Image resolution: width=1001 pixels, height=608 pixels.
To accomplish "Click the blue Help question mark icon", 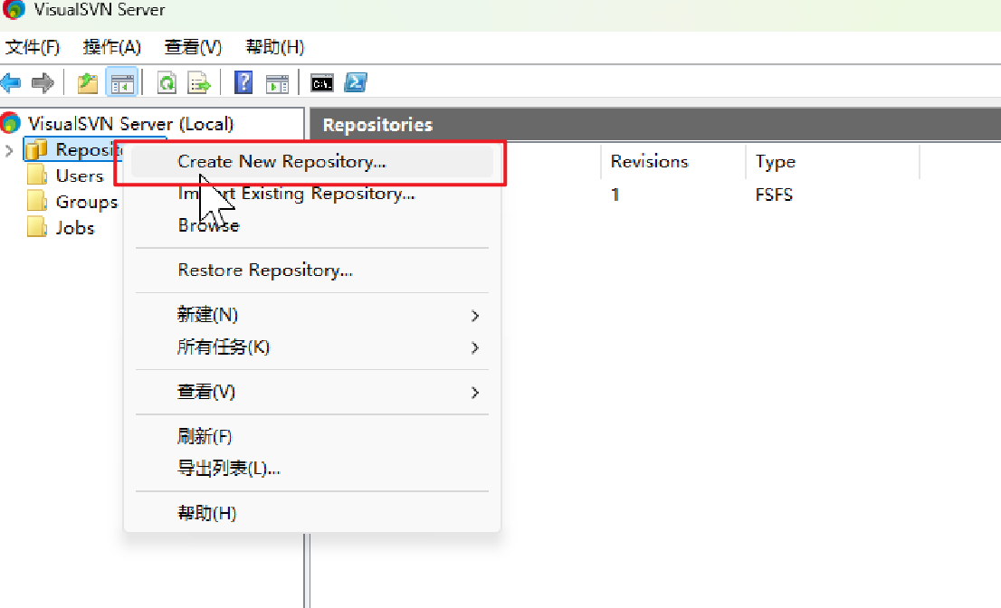I will coord(243,83).
